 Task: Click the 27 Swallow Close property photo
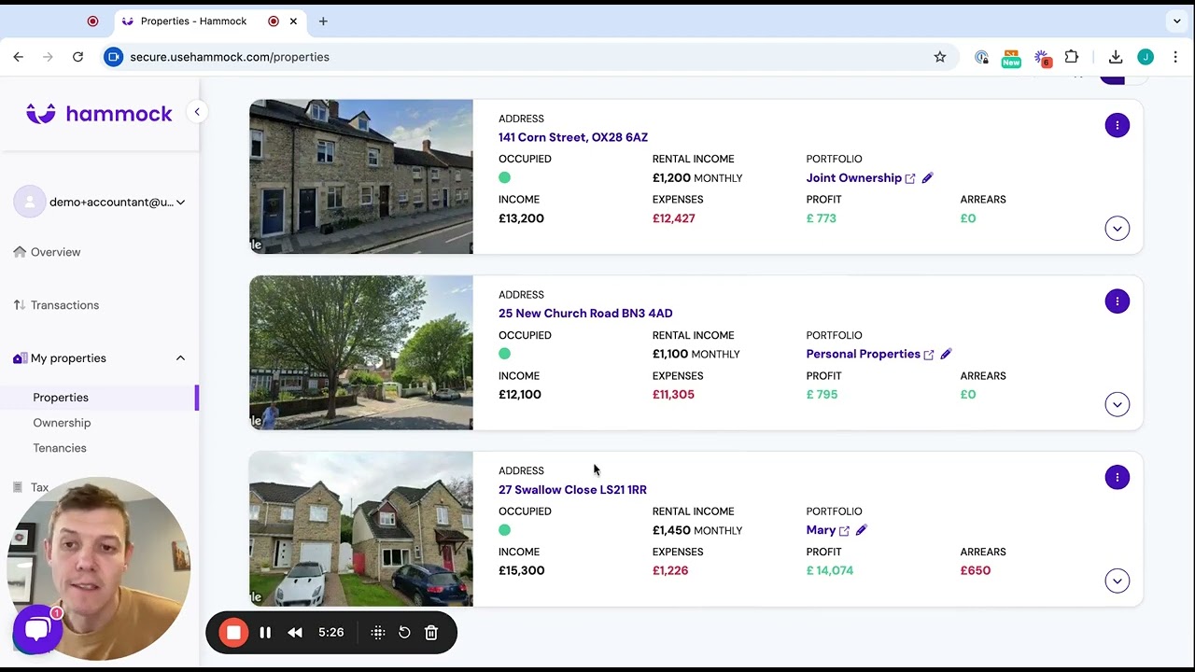(x=361, y=529)
